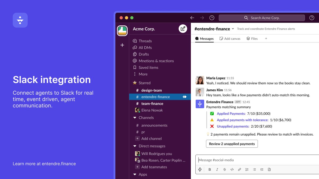Go back with the left arrow
Image resolution: width=319 pixels, height=179 pixels.
[192, 18]
